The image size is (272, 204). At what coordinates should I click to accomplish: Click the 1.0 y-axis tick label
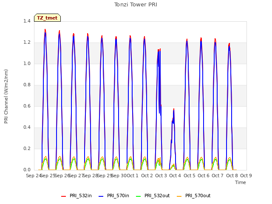27,63
